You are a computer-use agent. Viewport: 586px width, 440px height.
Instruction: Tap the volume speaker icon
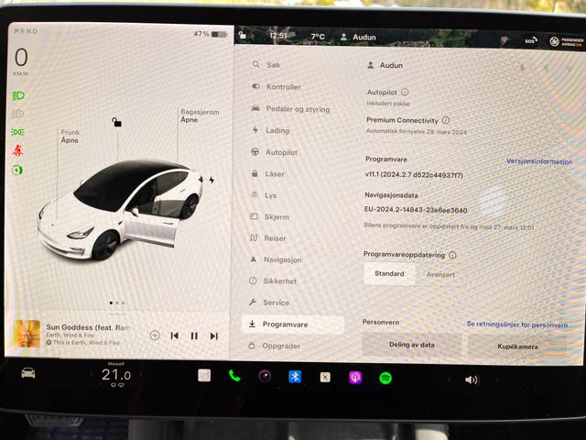pos(472,380)
